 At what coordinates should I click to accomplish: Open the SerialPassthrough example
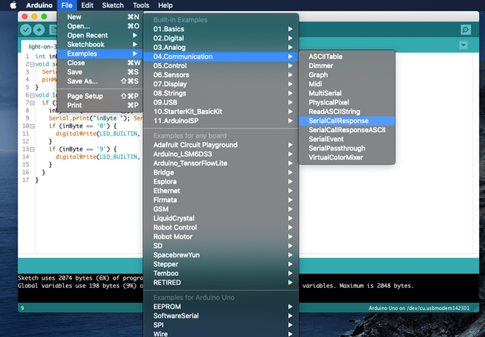tap(347, 149)
